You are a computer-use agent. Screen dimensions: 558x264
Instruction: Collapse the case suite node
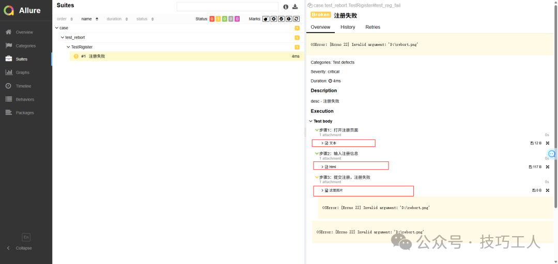point(57,28)
